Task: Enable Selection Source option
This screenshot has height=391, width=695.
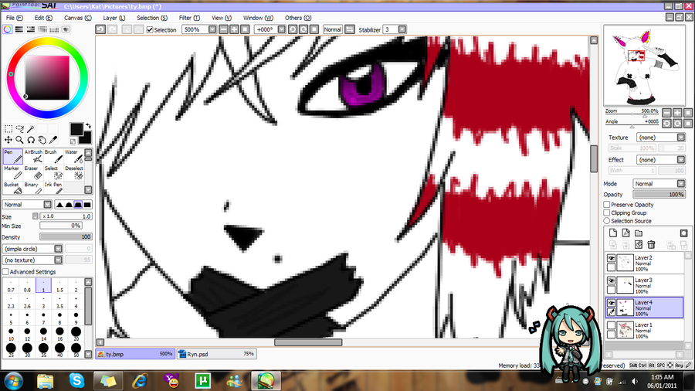Action: coord(607,220)
